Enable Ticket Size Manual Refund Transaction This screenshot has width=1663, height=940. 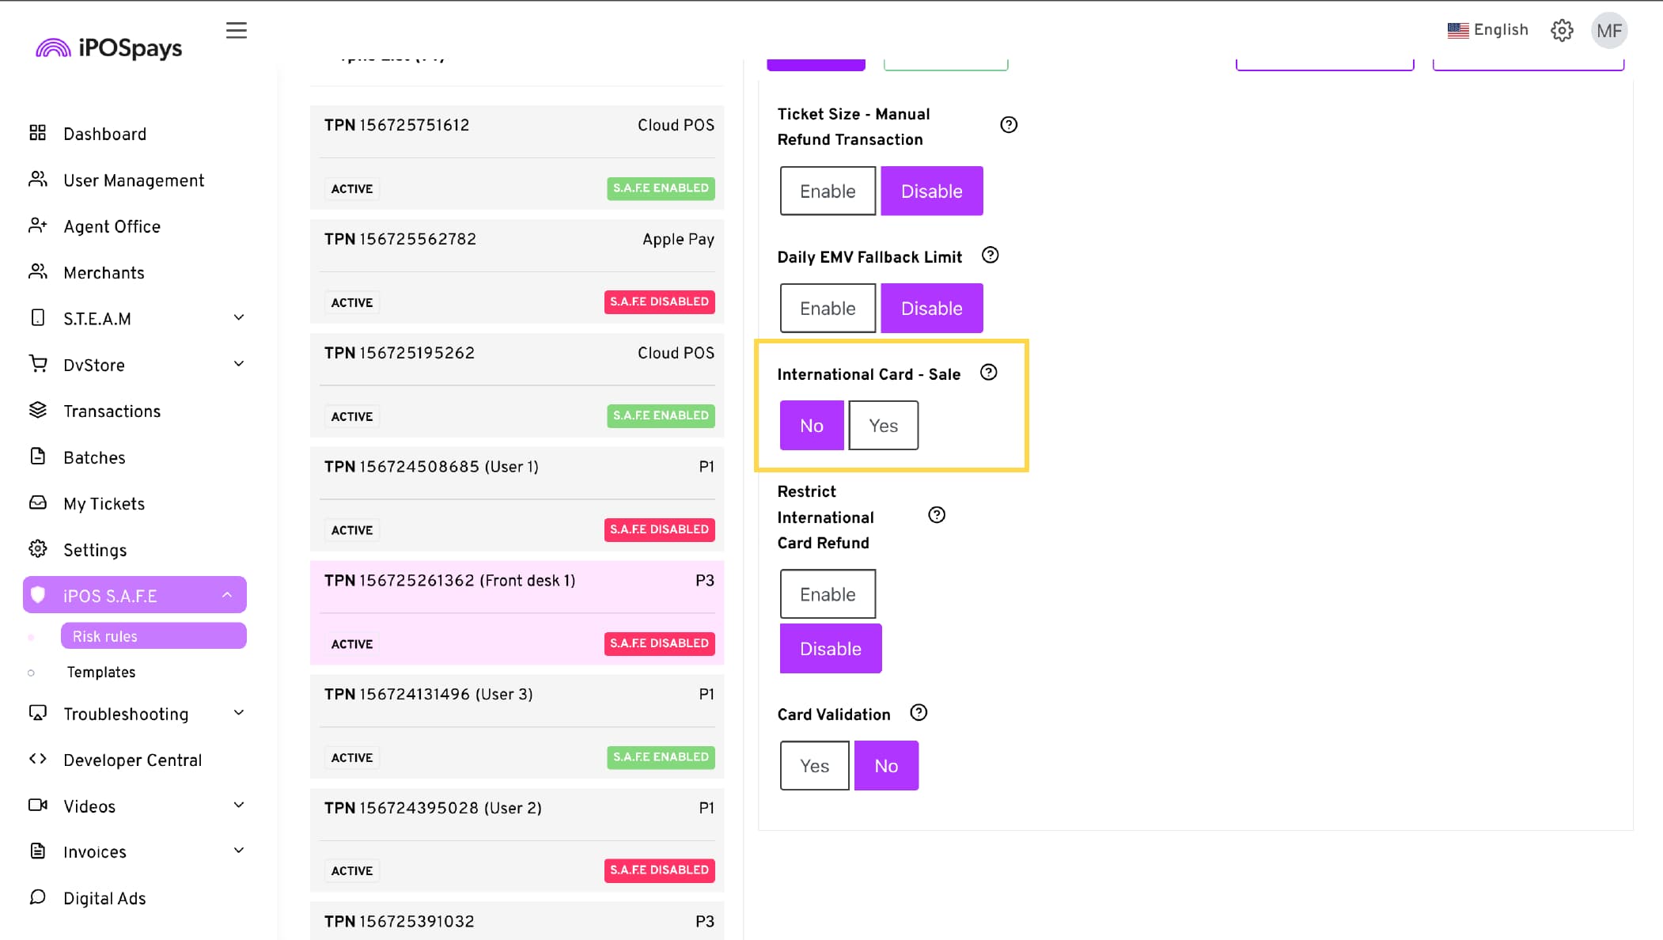pyautogui.click(x=828, y=191)
